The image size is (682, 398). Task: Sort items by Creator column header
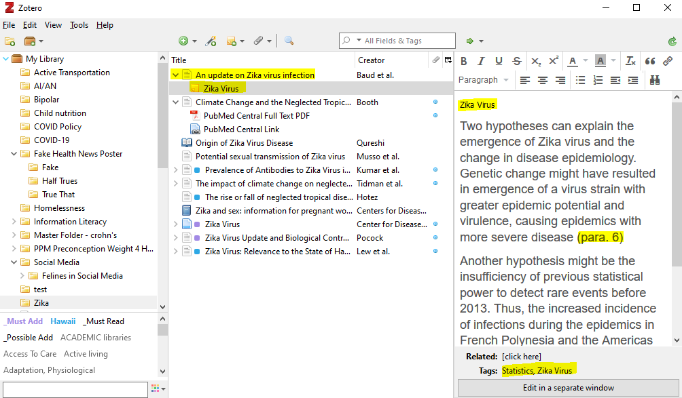[391, 60]
